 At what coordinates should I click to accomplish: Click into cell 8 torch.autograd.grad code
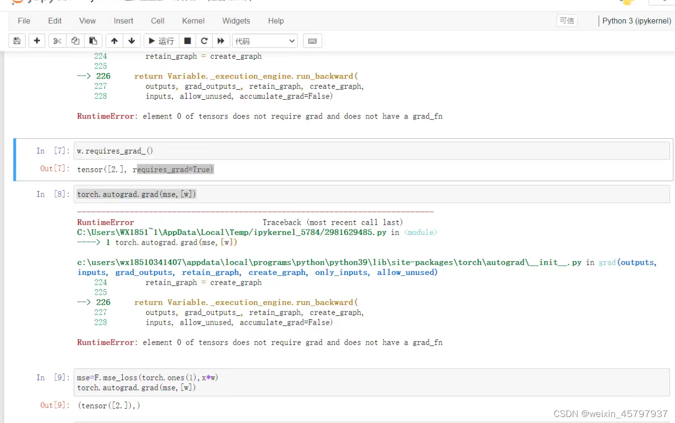(372, 194)
